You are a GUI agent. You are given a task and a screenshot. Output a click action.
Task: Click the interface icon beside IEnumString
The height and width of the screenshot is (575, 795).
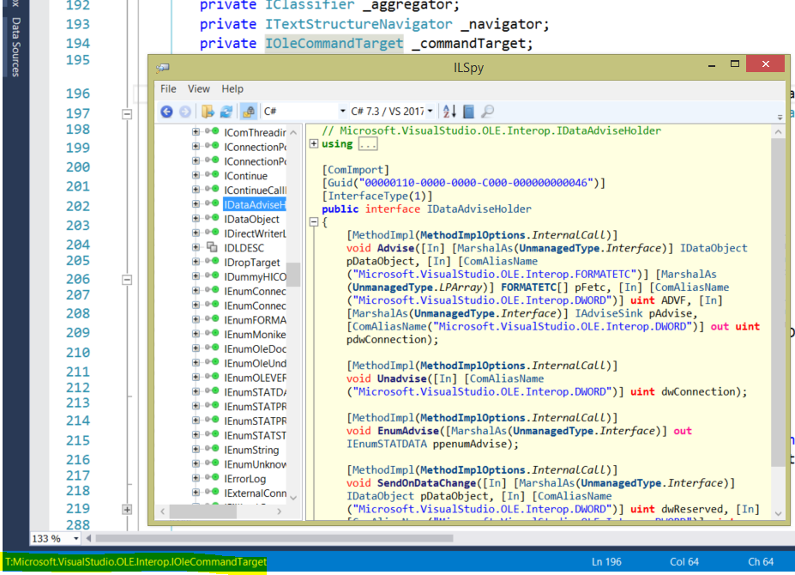click(x=212, y=449)
